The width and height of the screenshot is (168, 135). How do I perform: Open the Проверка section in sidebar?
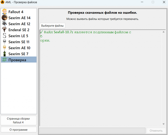[x=17, y=60]
